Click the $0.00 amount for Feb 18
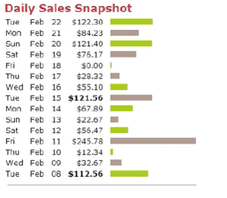227x198 pixels. (x=92, y=65)
